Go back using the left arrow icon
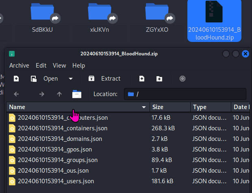The height and width of the screenshot is (193, 252). coord(16,94)
